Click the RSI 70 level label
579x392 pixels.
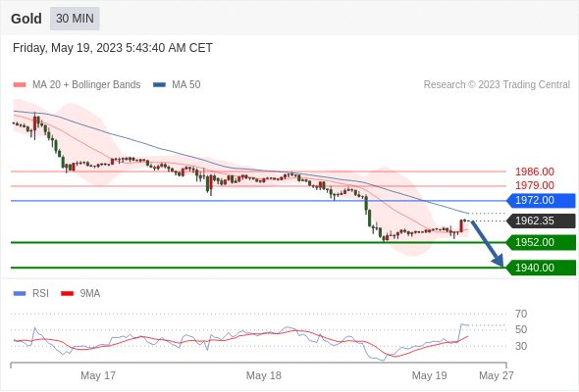pyautogui.click(x=521, y=314)
